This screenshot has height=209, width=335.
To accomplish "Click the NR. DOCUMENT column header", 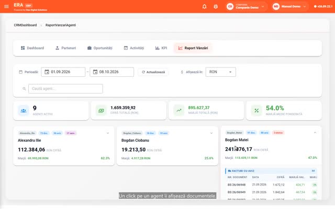I will point(237,177).
